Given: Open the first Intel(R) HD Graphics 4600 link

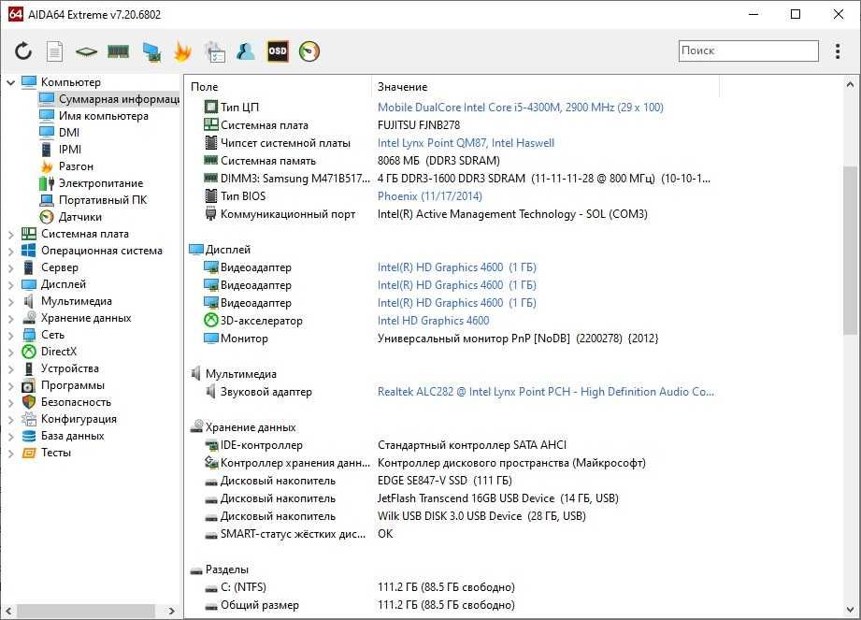Looking at the screenshot, I should pyautogui.click(x=457, y=267).
